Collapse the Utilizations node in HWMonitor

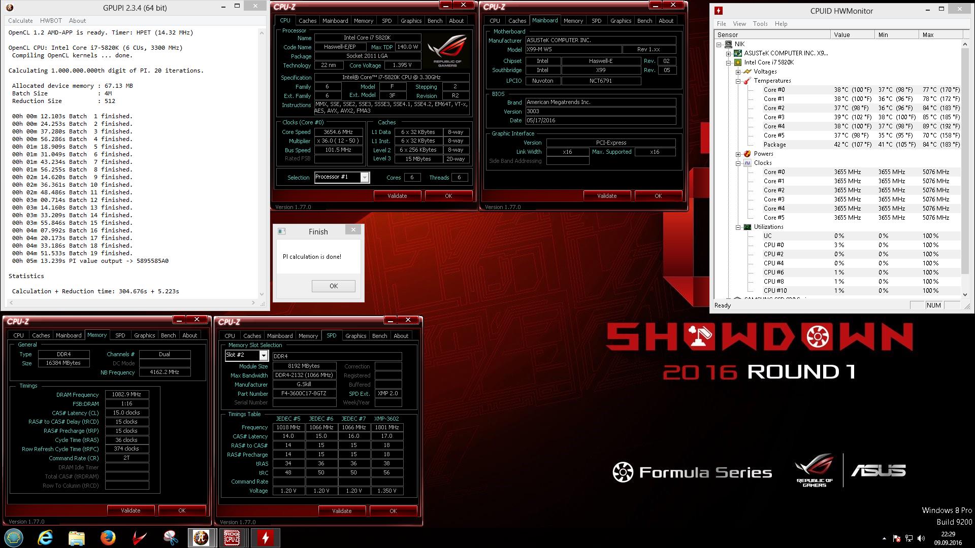pos(738,227)
